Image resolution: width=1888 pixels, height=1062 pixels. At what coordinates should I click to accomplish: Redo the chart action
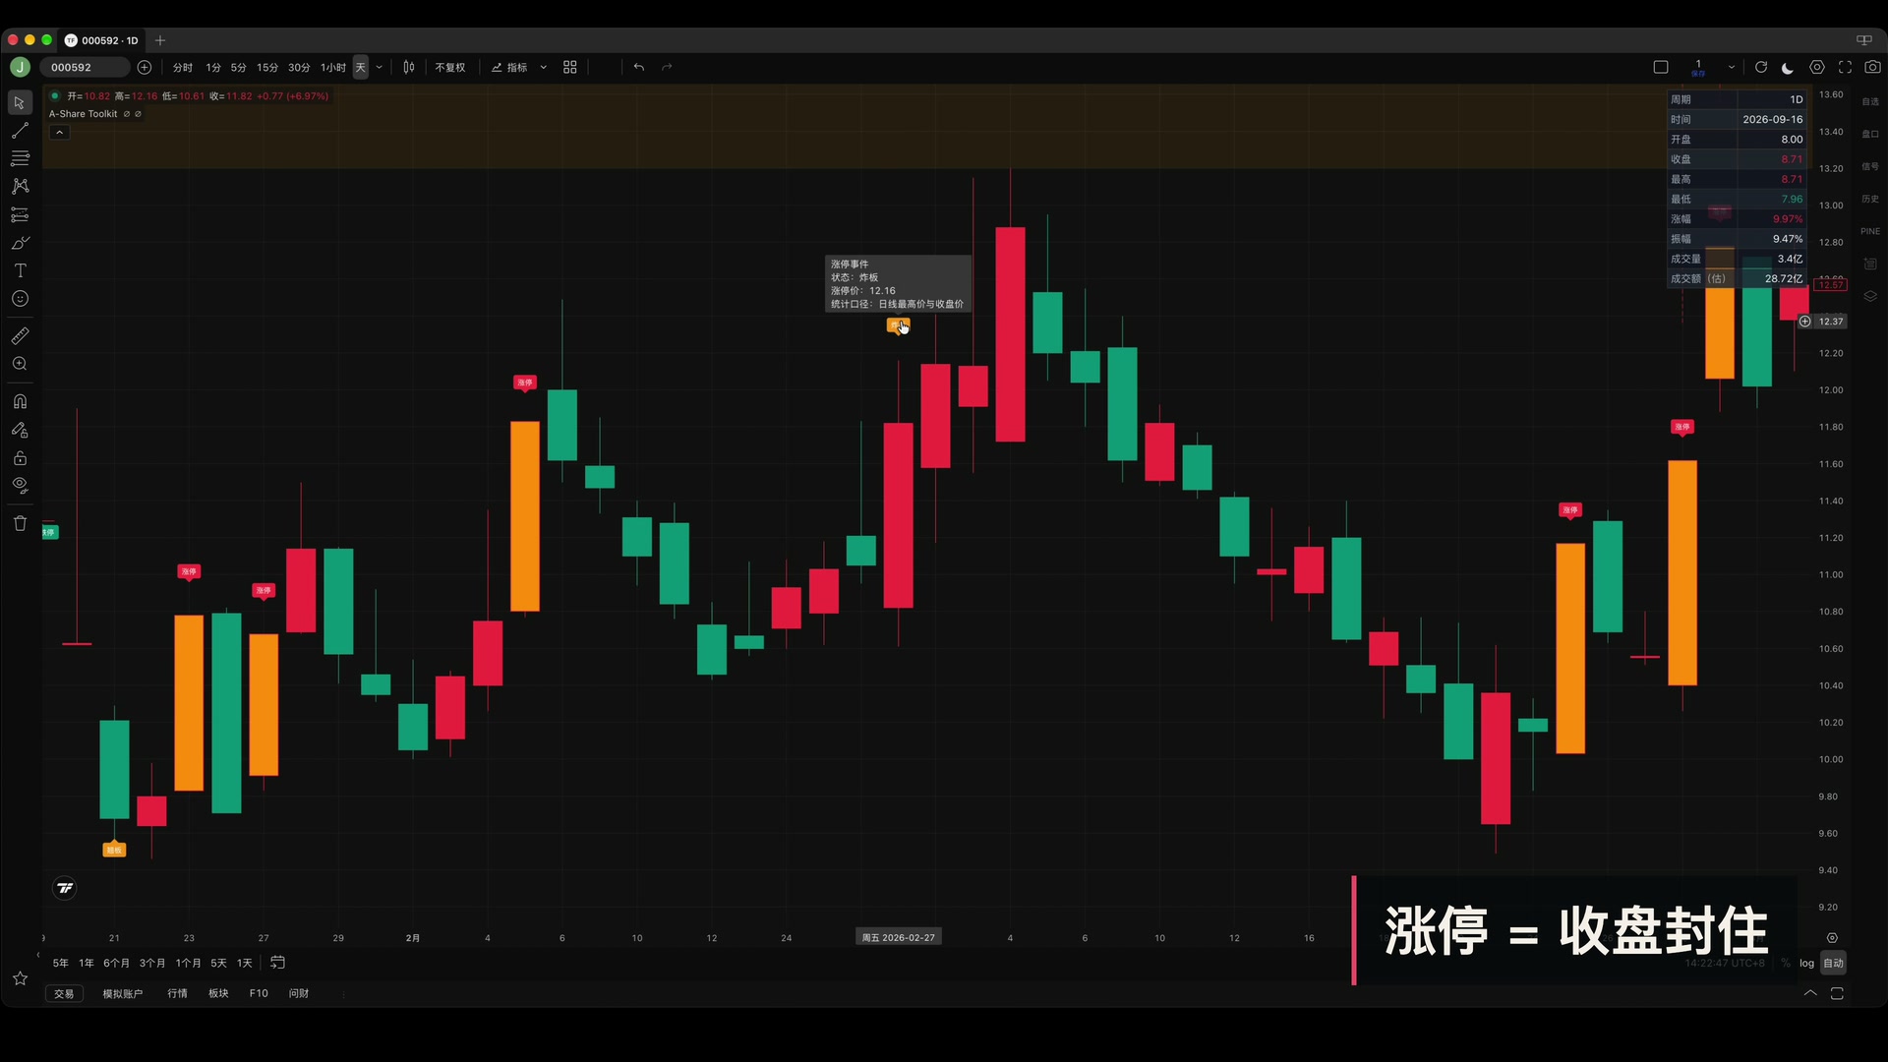point(667,67)
